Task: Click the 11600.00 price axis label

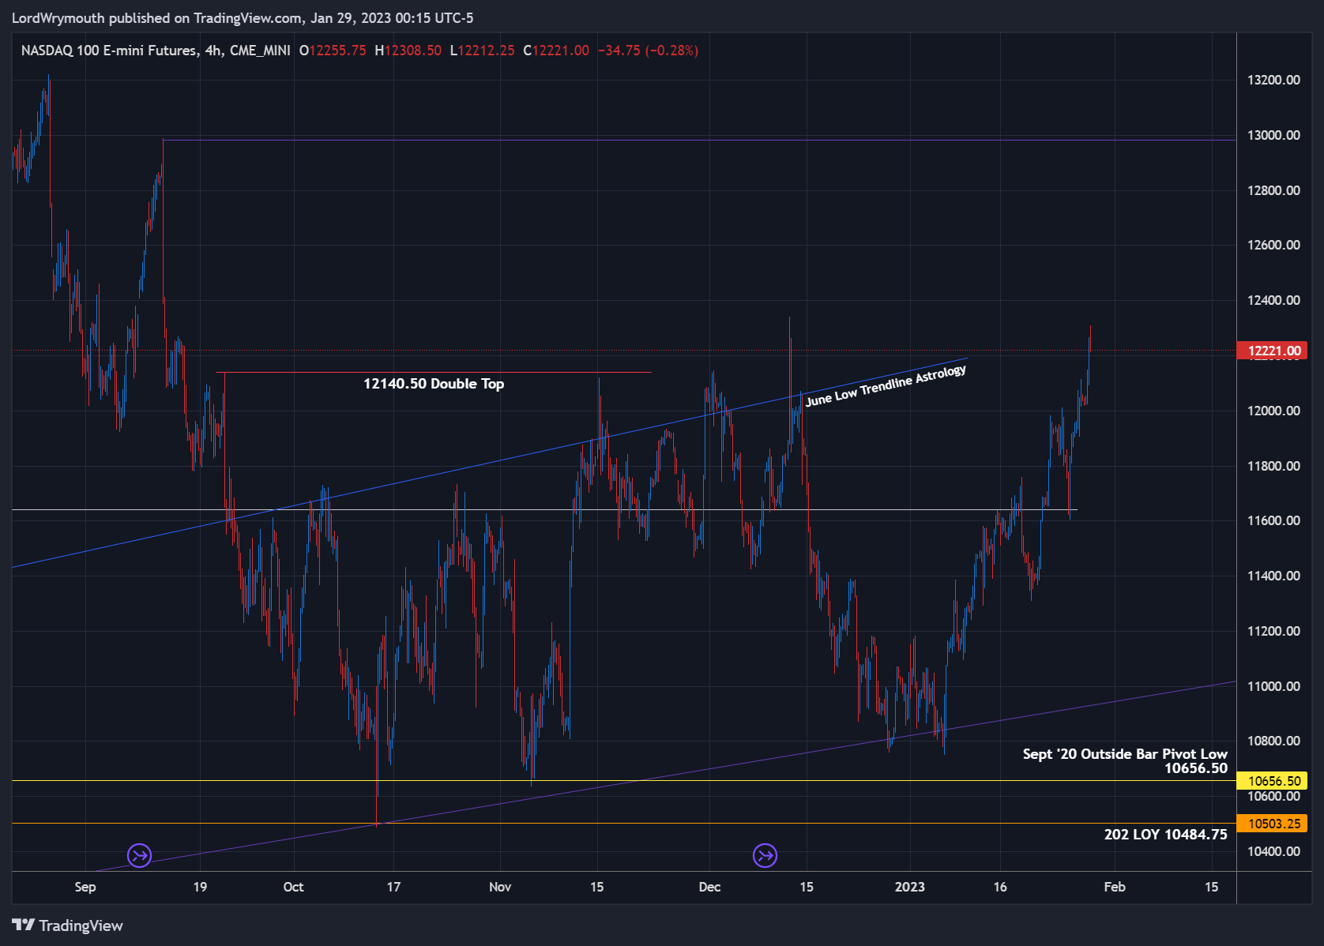Action: tap(1273, 520)
